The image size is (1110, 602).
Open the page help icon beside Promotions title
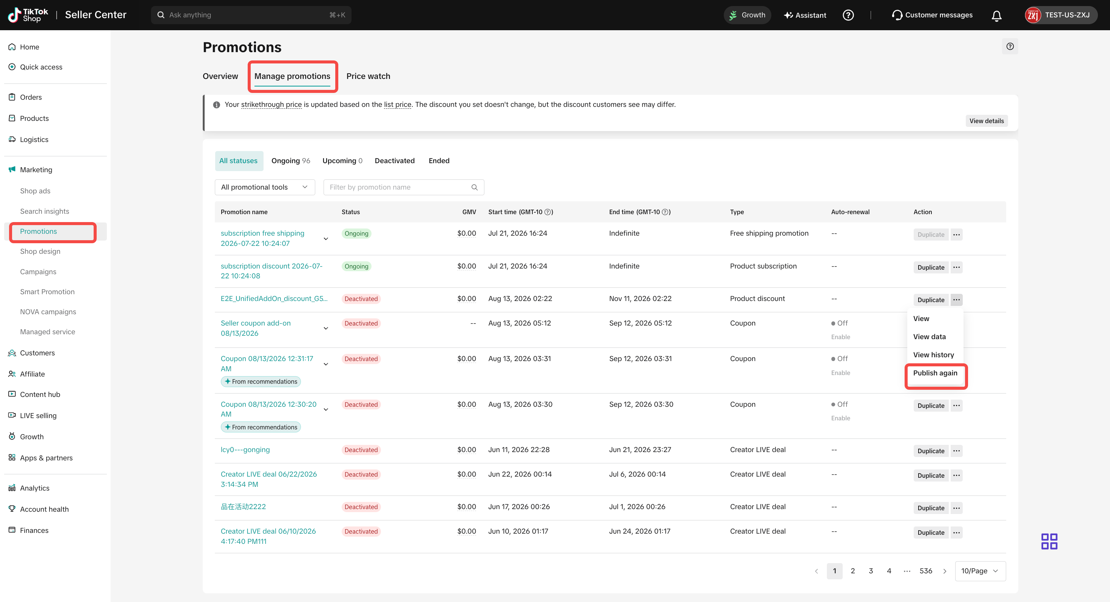[x=1010, y=46]
